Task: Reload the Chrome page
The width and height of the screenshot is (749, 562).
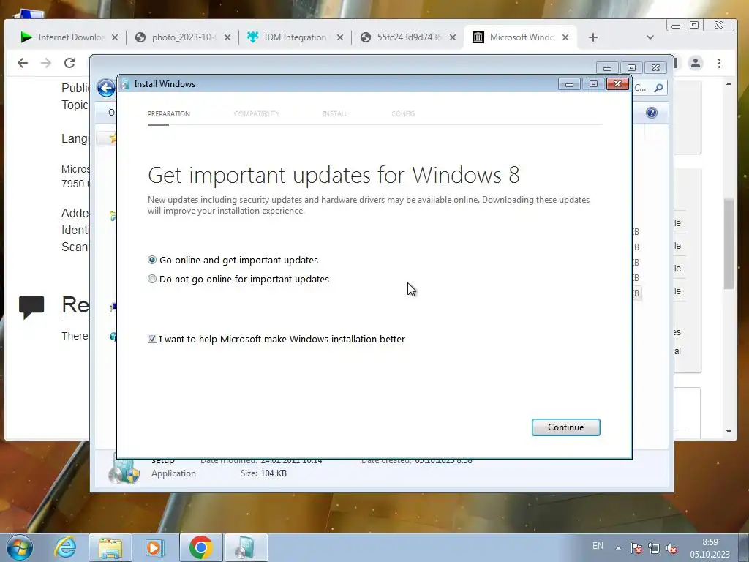Action: (69, 63)
